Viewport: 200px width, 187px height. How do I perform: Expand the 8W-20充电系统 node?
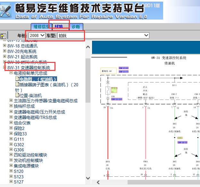click(4, 51)
